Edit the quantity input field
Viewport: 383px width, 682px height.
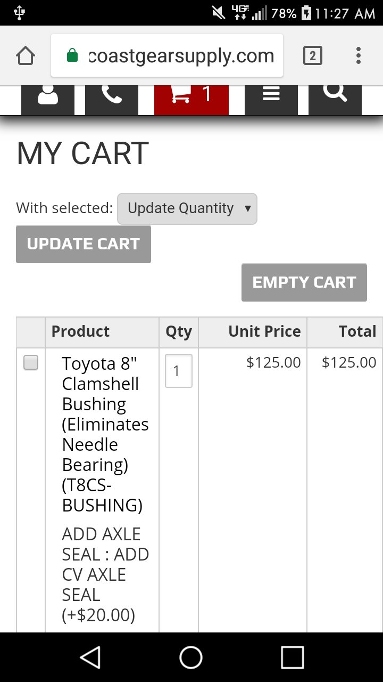click(179, 371)
